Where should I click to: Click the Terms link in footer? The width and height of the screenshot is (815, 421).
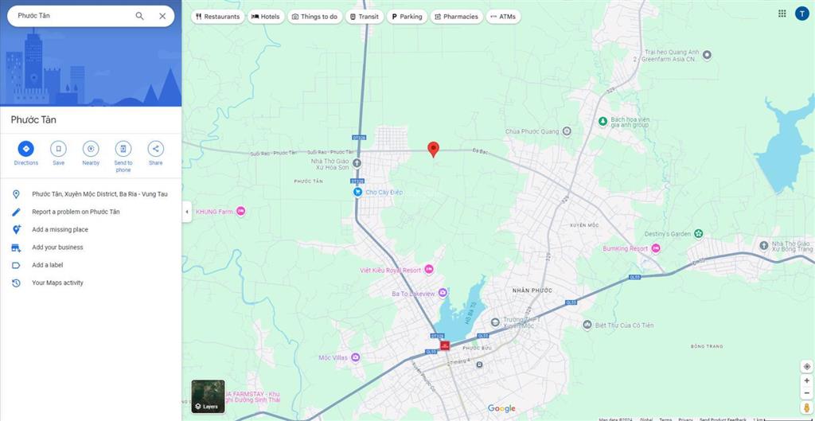pyautogui.click(x=665, y=419)
